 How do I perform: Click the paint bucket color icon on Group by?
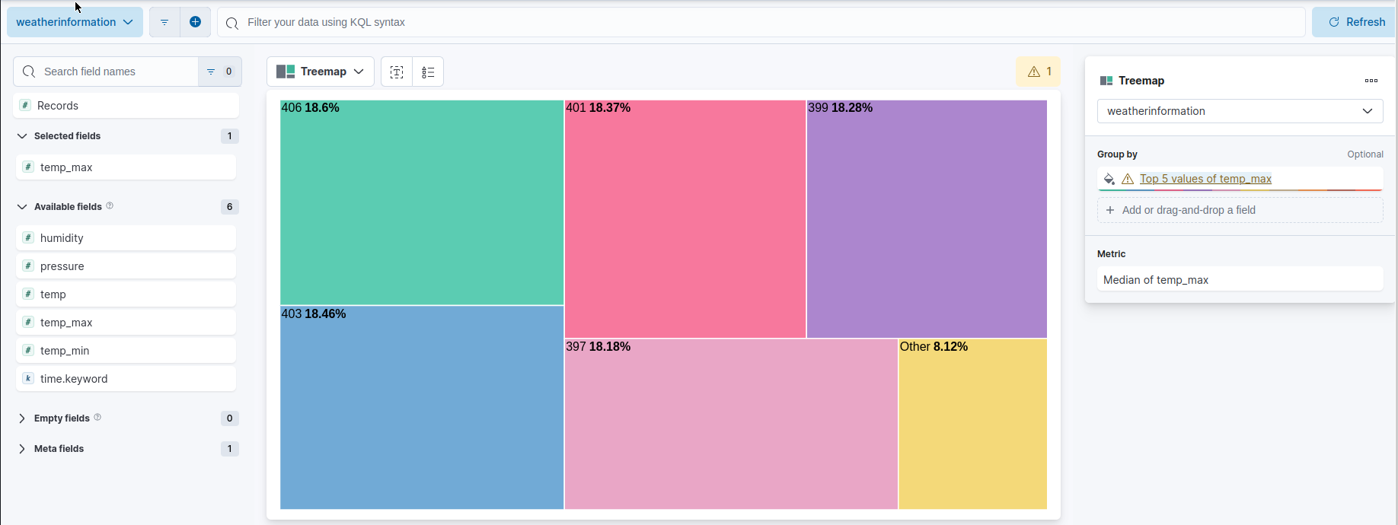coord(1109,179)
